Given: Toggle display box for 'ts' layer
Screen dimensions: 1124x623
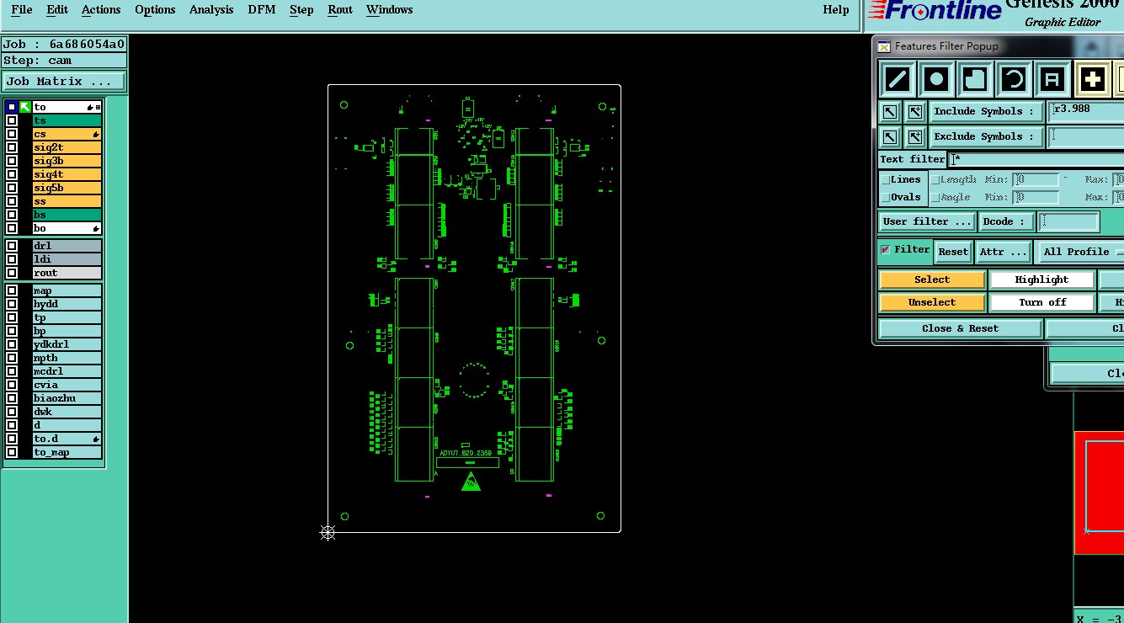Looking at the screenshot, I should tap(12, 120).
